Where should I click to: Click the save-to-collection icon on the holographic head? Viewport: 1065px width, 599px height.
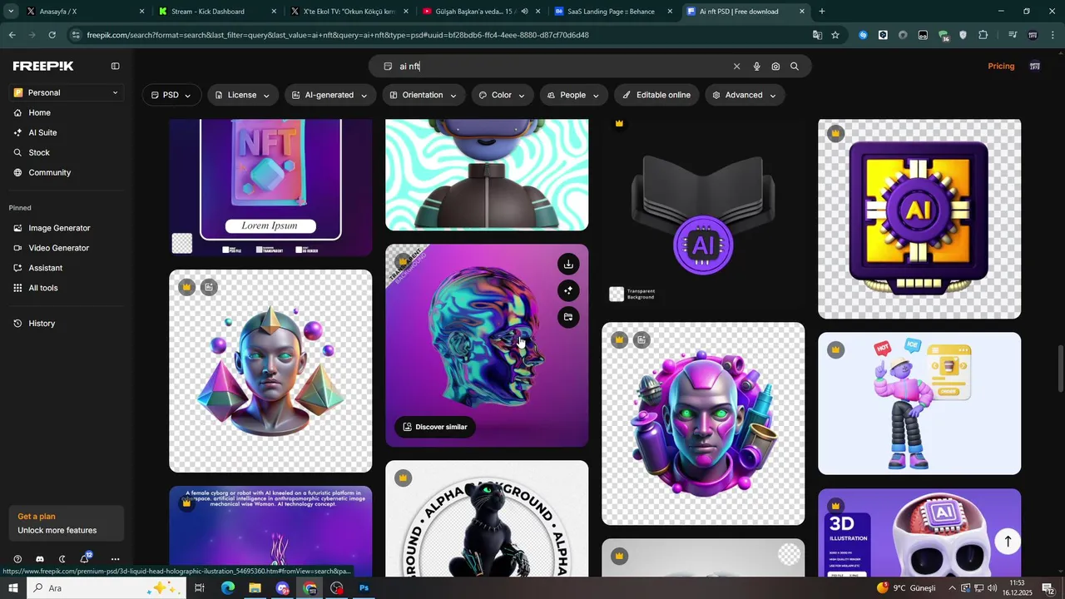[x=568, y=317]
